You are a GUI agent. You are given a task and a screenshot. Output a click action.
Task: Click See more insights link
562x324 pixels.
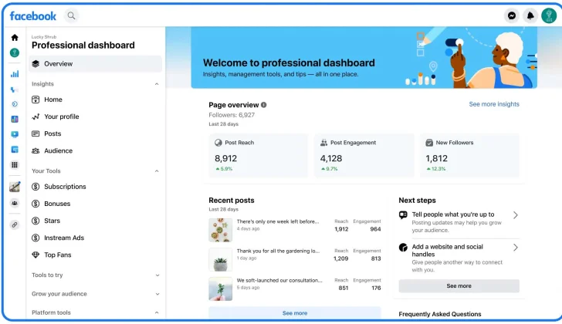(x=494, y=104)
